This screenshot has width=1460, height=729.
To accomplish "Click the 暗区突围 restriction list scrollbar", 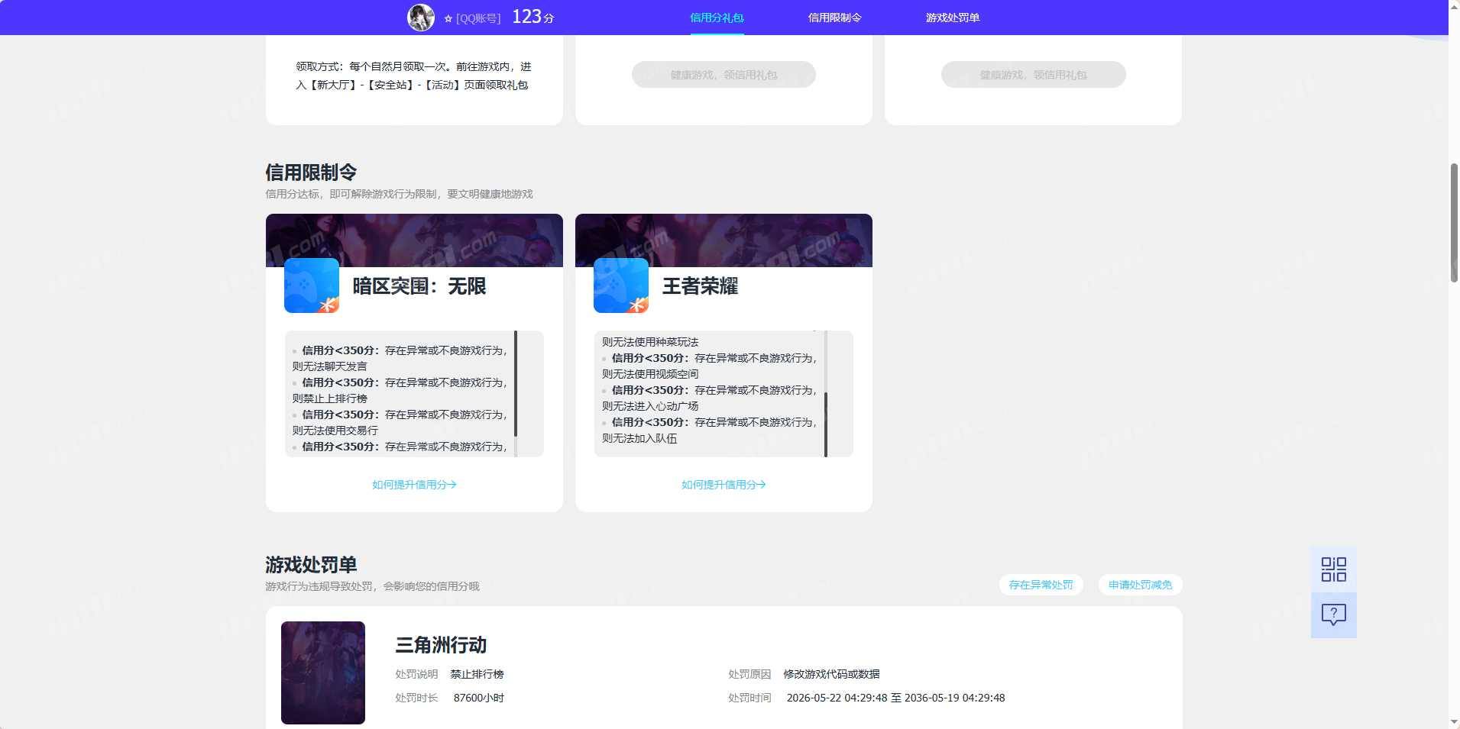I will click(x=516, y=384).
